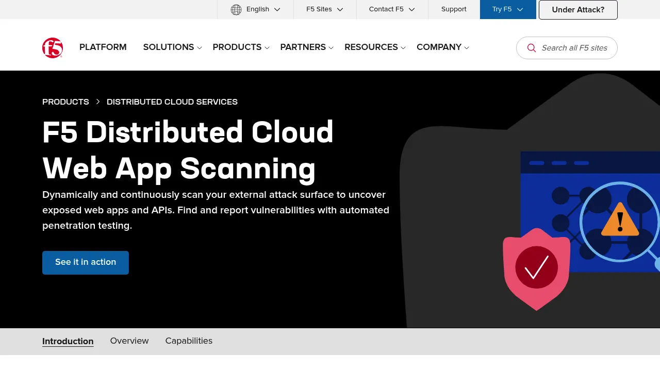Expand the Products navigation menu
This screenshot has height=371, width=660.
click(241, 47)
